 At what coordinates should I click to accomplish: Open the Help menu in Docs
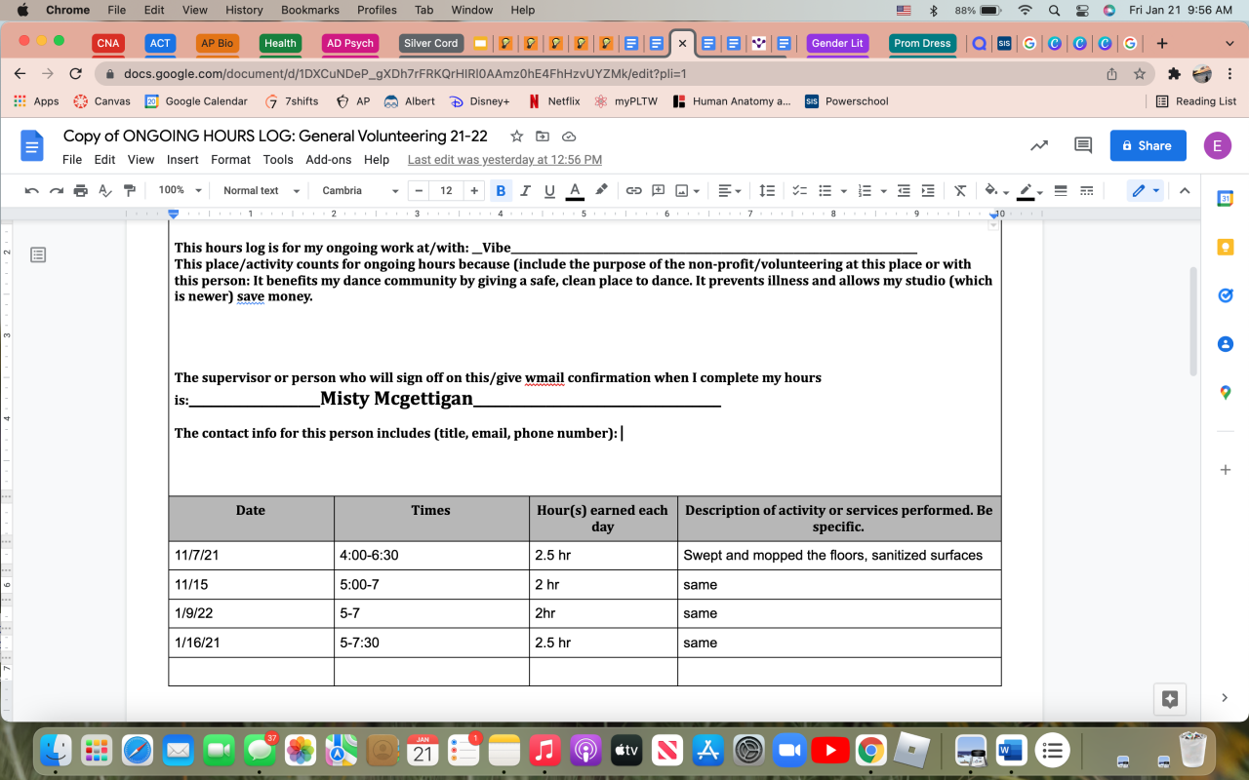pyautogui.click(x=377, y=159)
